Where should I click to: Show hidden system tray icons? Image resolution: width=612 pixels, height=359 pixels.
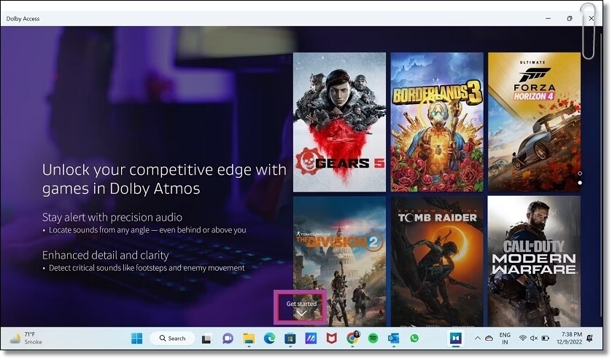tap(477, 338)
